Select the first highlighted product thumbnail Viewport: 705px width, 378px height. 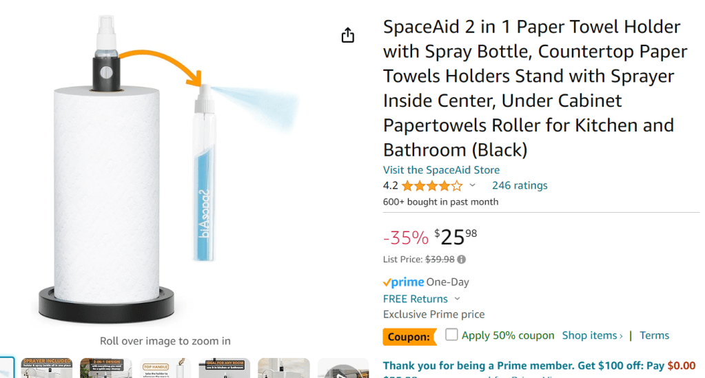click(6, 368)
